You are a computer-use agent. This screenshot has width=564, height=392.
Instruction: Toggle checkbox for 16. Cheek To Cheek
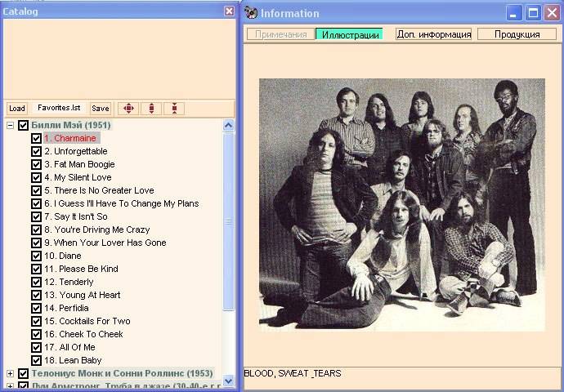pyautogui.click(x=36, y=334)
